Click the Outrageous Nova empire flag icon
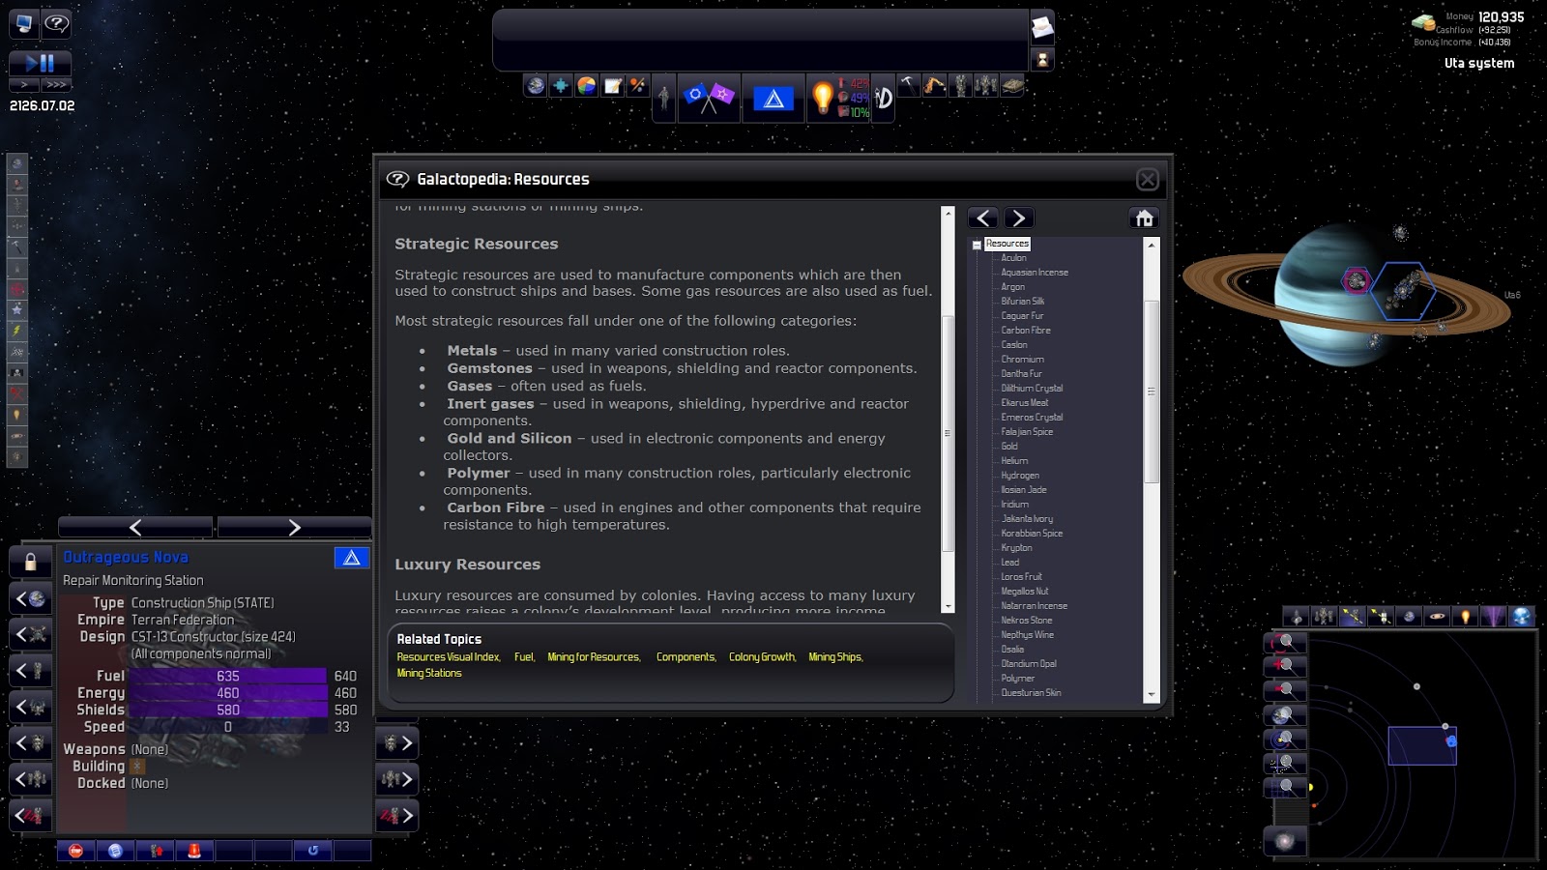The width and height of the screenshot is (1547, 870). click(352, 558)
